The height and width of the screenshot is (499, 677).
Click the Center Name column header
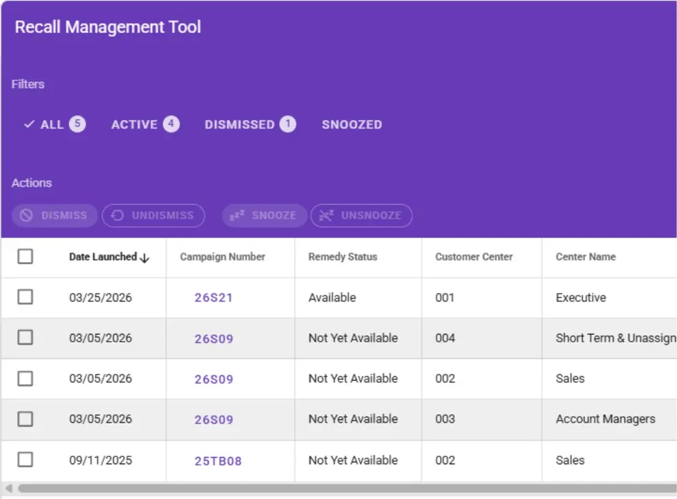[586, 257]
